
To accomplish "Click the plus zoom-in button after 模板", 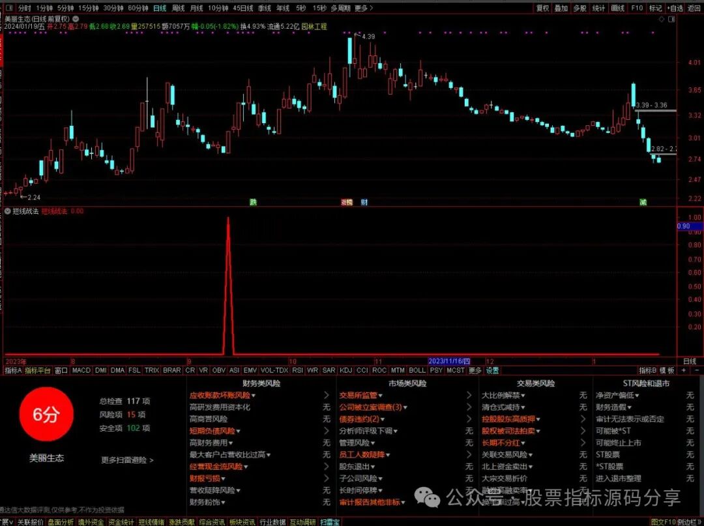I will [x=683, y=370].
